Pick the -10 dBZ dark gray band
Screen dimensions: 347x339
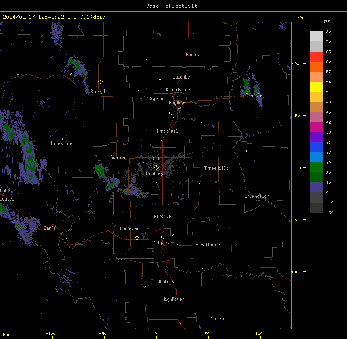coord(316,208)
